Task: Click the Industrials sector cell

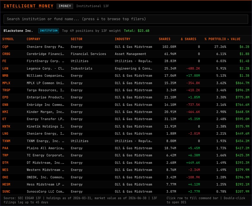Action: [82, 68]
